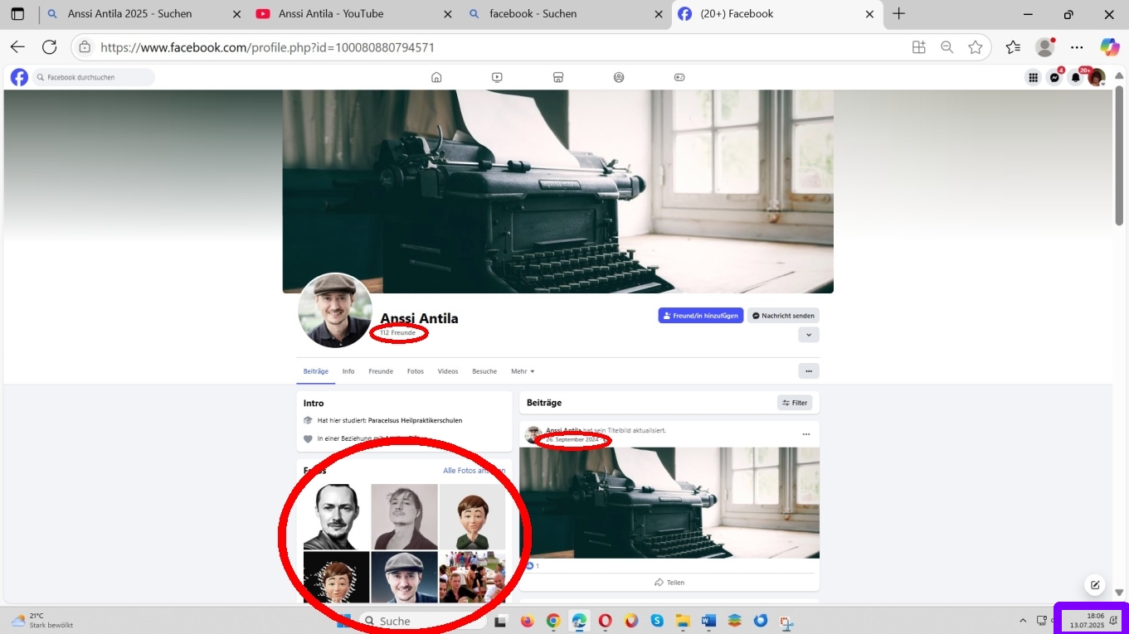Open Facebook Home feed icon

[x=436, y=77]
